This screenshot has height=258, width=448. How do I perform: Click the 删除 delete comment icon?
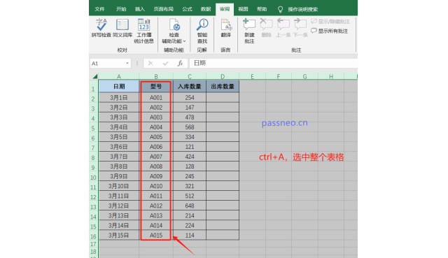pos(266,24)
